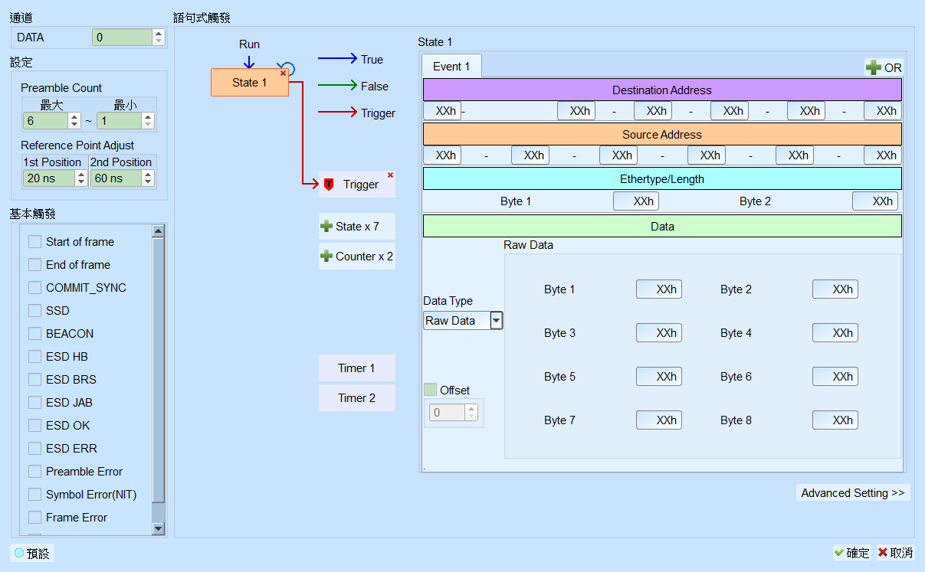
Task: Select the Event 1 tab
Action: [x=451, y=67]
